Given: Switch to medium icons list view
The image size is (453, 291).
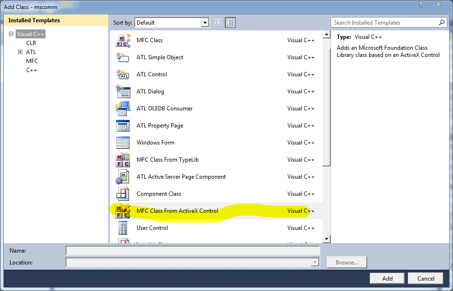Looking at the screenshot, I should [x=230, y=23].
